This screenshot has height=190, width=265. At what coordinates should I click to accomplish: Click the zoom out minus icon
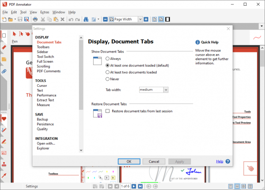point(106,19)
